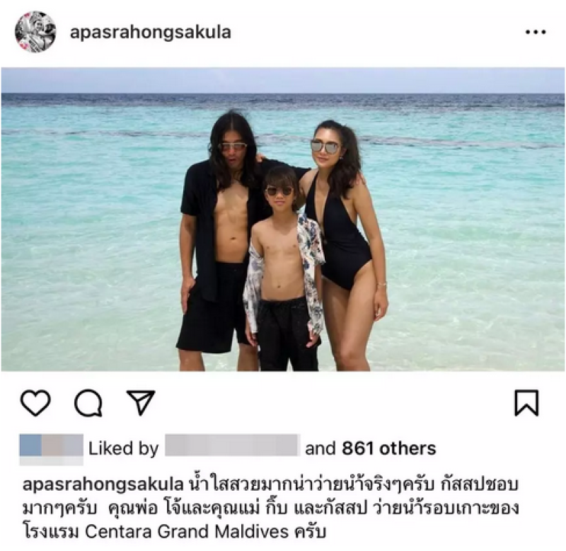566x551 pixels.
Task: Click the ocean horizon in the photo
Action: point(283,93)
